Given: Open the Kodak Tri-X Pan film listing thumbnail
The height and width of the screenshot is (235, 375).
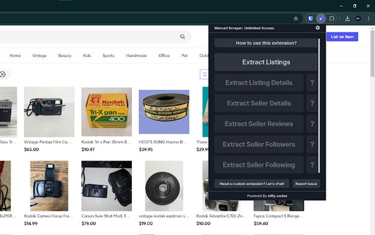Looking at the screenshot, I should (x=106, y=112).
